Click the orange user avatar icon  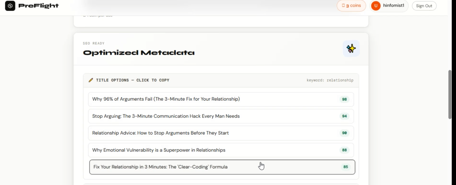click(x=376, y=6)
